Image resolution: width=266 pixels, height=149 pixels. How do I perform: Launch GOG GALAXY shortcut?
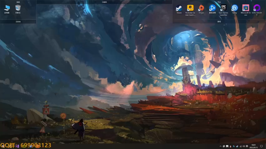click(257, 10)
